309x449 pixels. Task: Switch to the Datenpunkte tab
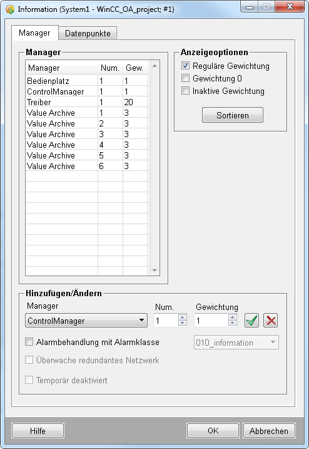pos(88,33)
